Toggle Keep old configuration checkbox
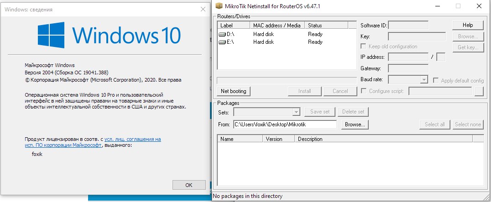Image resolution: width=491 pixels, height=202 pixels. point(364,46)
